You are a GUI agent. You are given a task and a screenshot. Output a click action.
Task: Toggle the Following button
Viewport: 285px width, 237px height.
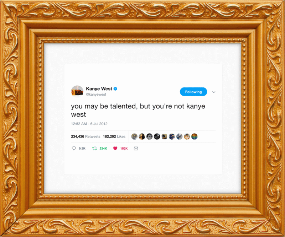(x=193, y=92)
